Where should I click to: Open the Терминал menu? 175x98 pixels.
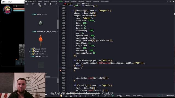click(74, 1)
